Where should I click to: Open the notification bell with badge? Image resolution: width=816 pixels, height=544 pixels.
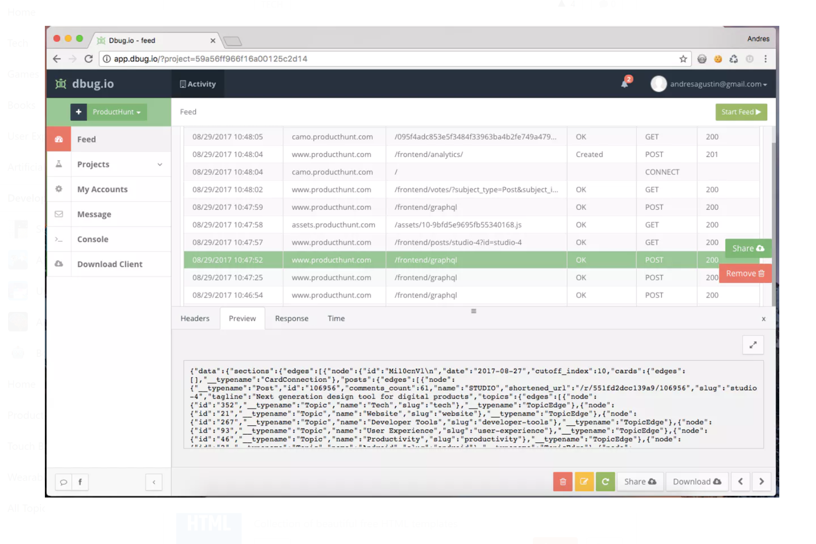626,83
